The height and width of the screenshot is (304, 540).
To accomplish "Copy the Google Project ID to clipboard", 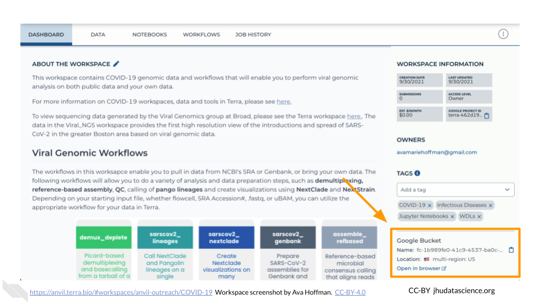I will pyautogui.click(x=487, y=116).
